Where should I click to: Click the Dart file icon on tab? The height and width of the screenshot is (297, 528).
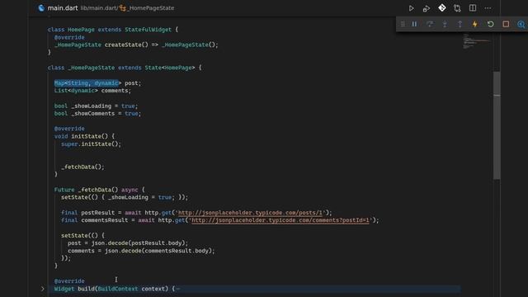41,7
